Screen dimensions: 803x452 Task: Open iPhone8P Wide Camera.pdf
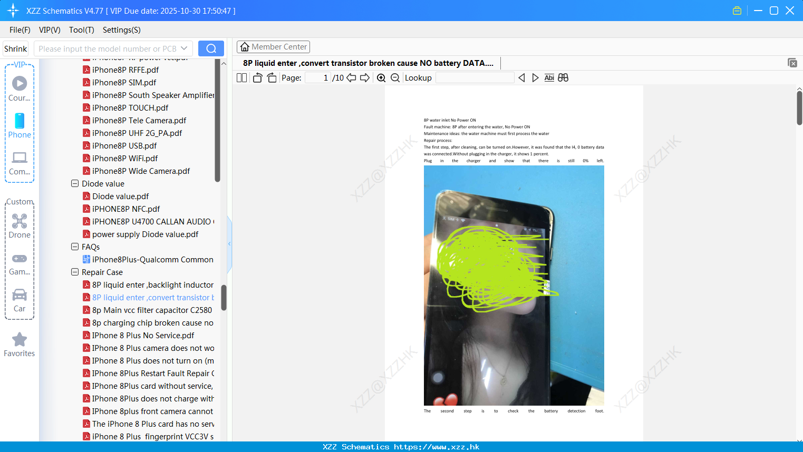(x=141, y=171)
